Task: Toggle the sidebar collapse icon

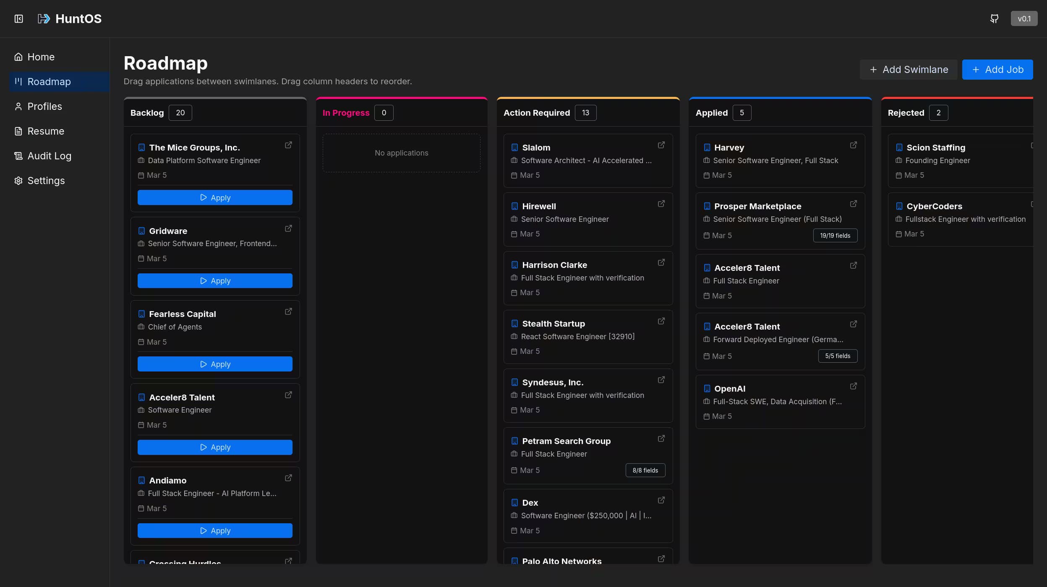Action: pos(18,18)
